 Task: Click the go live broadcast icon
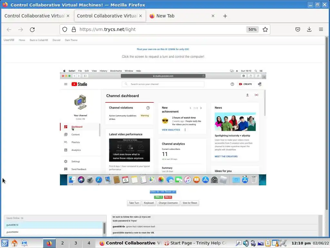(x=256, y=95)
